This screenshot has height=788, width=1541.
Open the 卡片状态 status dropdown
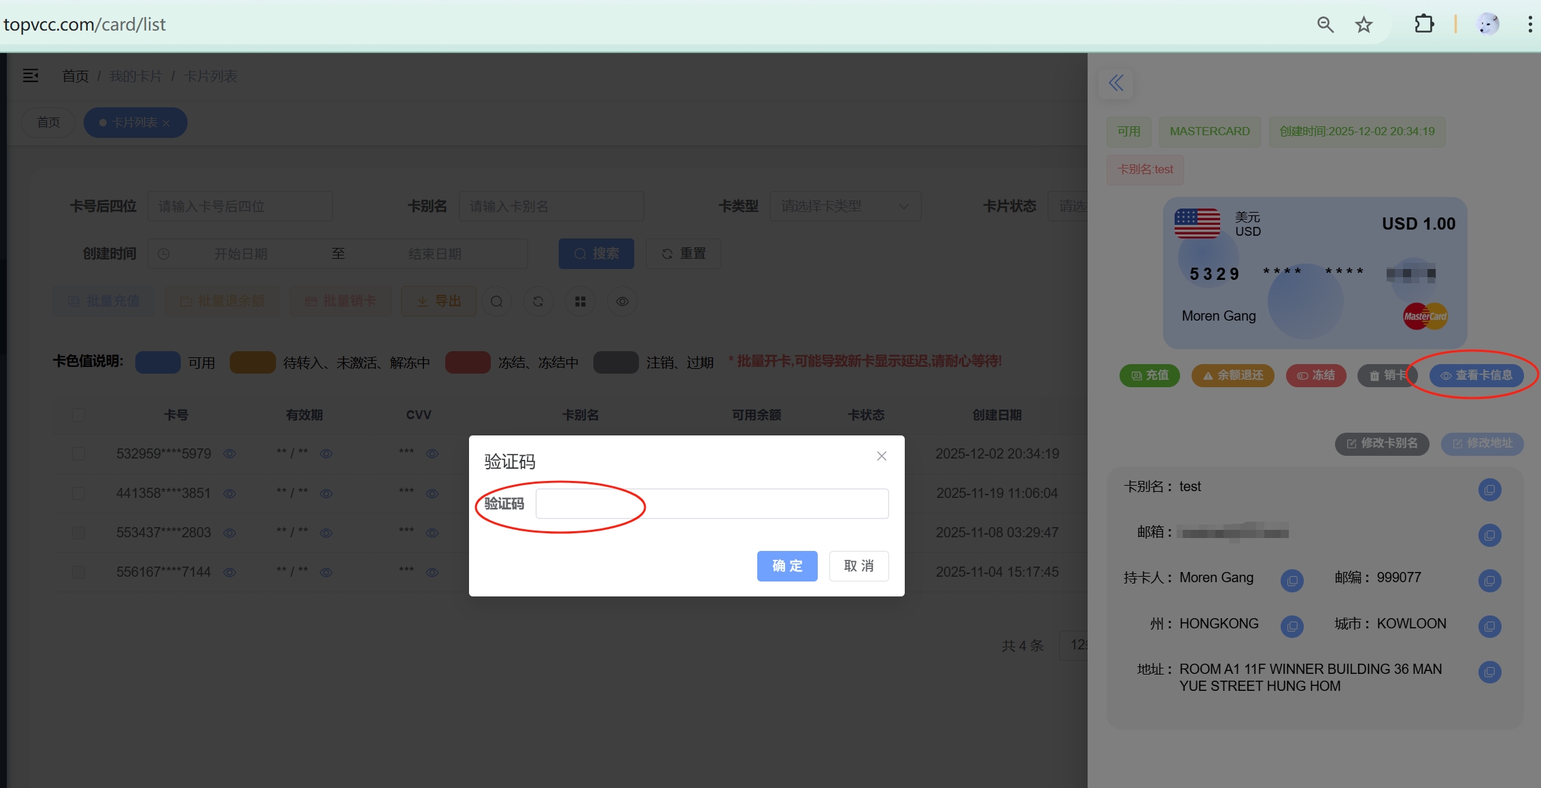point(1067,206)
